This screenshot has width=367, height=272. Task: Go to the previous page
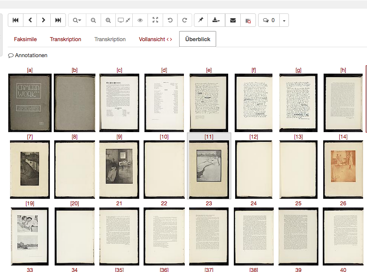click(x=30, y=20)
